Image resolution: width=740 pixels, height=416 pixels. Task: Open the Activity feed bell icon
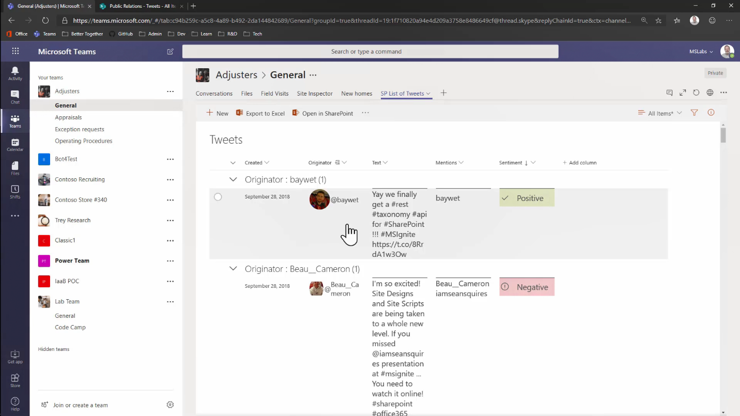[x=15, y=73]
